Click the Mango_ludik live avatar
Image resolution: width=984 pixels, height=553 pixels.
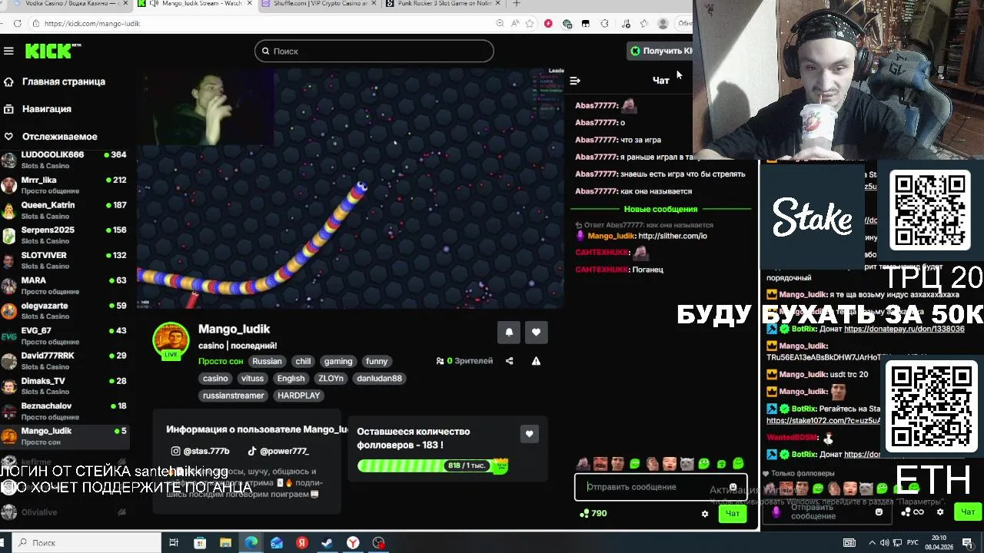coord(171,340)
